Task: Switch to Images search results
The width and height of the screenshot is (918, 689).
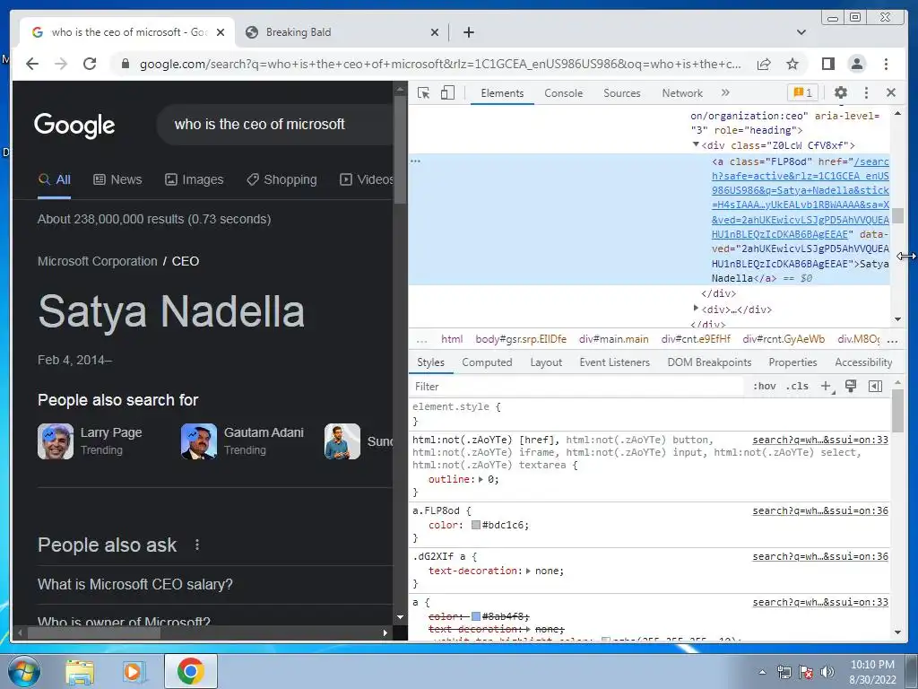Action: click(x=195, y=179)
